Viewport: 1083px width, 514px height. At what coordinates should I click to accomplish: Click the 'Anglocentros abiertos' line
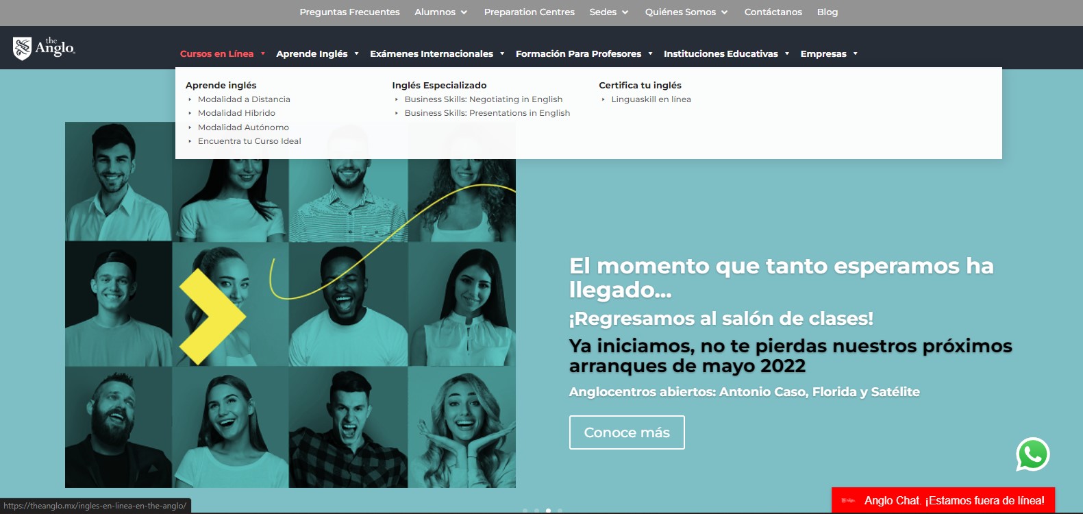745,392
